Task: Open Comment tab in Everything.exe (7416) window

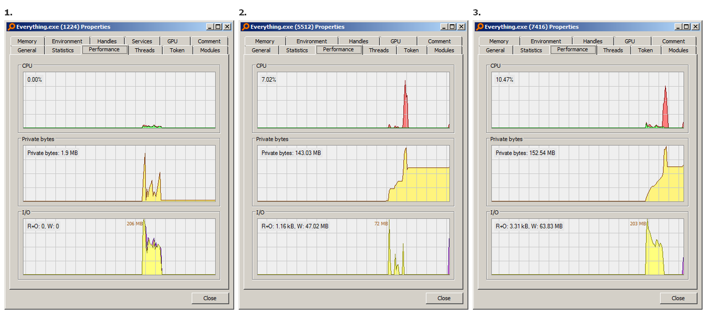Action: pos(673,41)
